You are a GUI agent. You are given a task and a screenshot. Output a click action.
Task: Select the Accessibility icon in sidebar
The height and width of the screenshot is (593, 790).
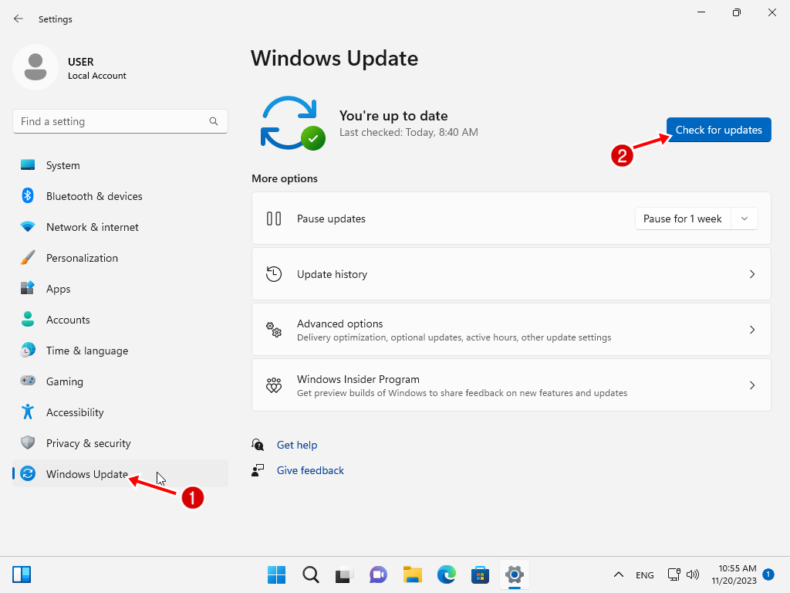click(x=28, y=412)
